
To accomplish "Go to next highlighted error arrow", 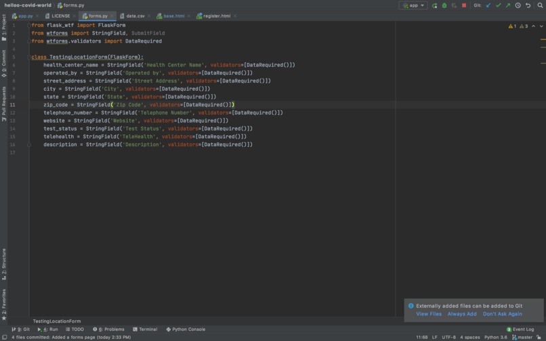I will click(x=541, y=26).
